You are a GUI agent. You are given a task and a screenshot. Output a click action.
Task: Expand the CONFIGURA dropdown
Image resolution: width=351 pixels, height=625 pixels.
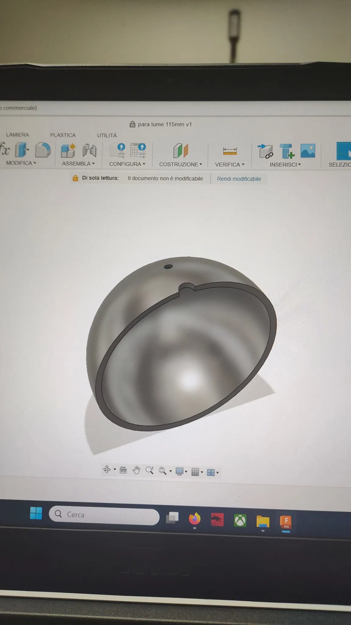point(127,164)
